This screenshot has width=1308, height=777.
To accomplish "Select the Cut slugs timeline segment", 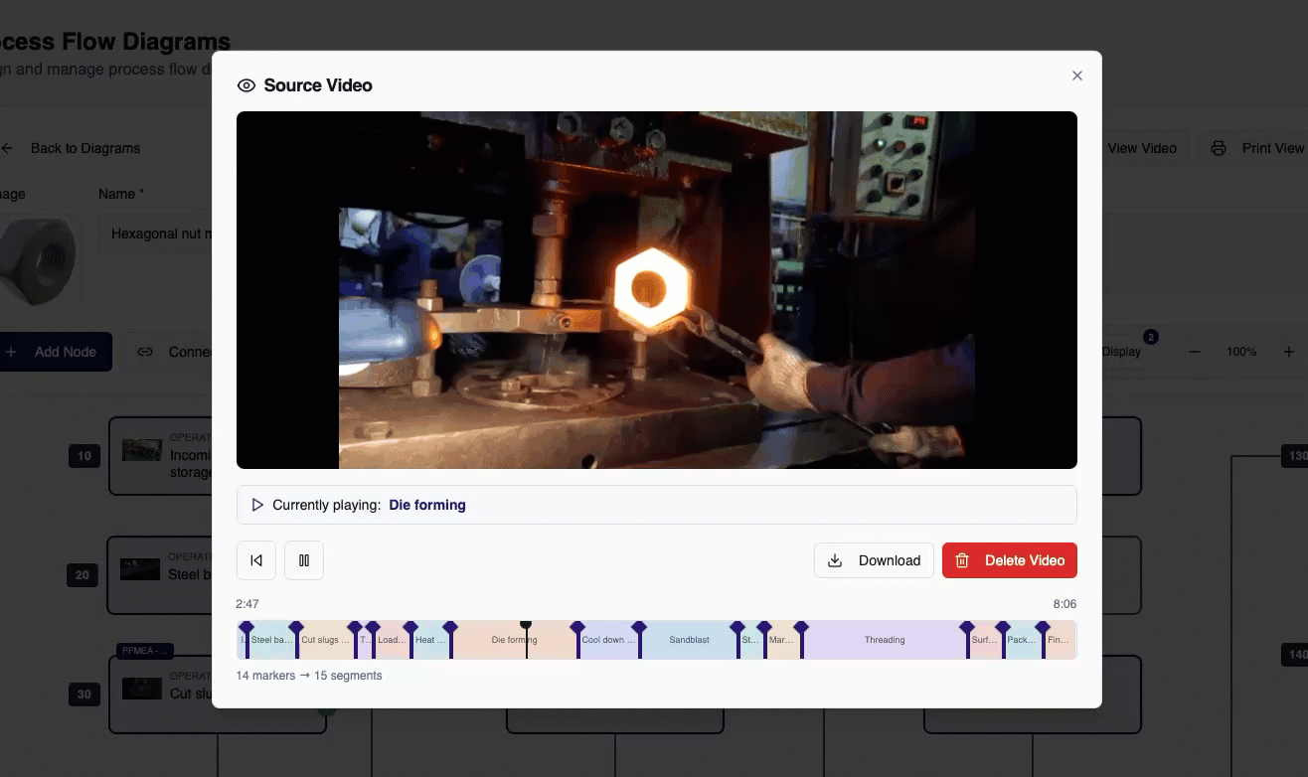I will [324, 641].
